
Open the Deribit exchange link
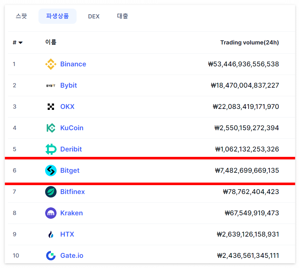click(71, 149)
